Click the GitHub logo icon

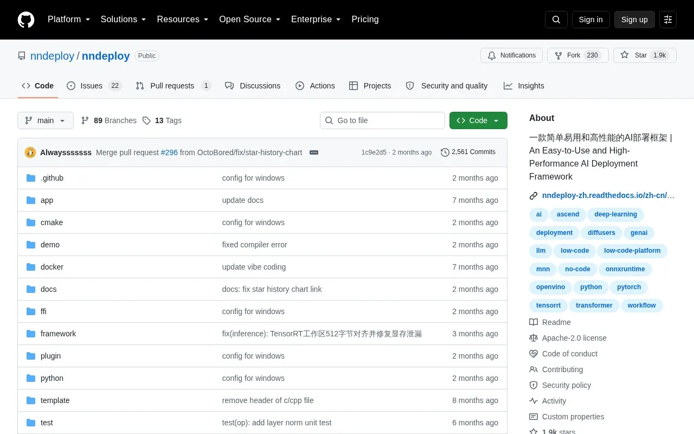point(26,20)
